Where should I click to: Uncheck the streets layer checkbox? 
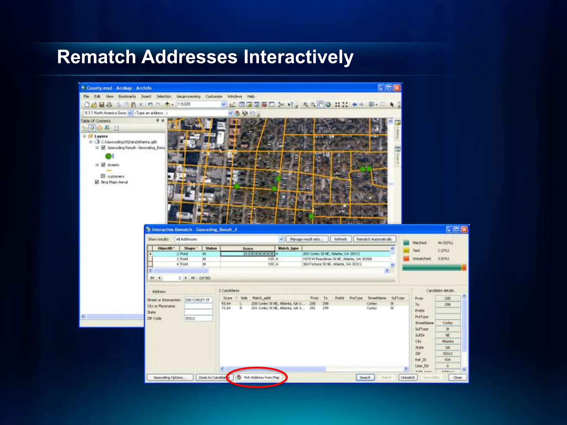pos(103,165)
